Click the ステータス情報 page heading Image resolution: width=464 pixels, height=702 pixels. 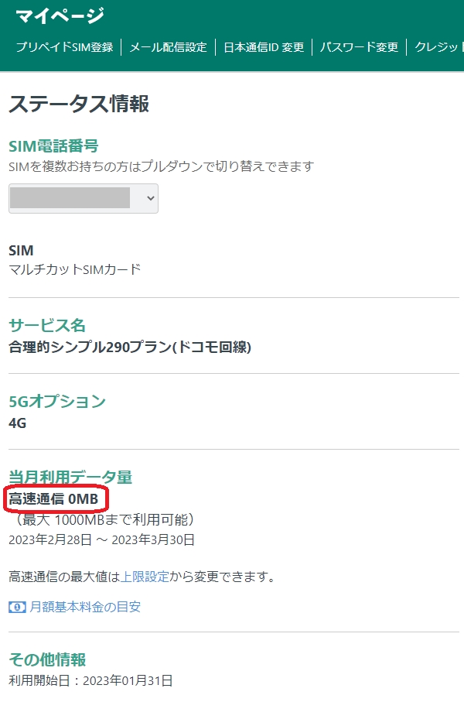pos(79,104)
